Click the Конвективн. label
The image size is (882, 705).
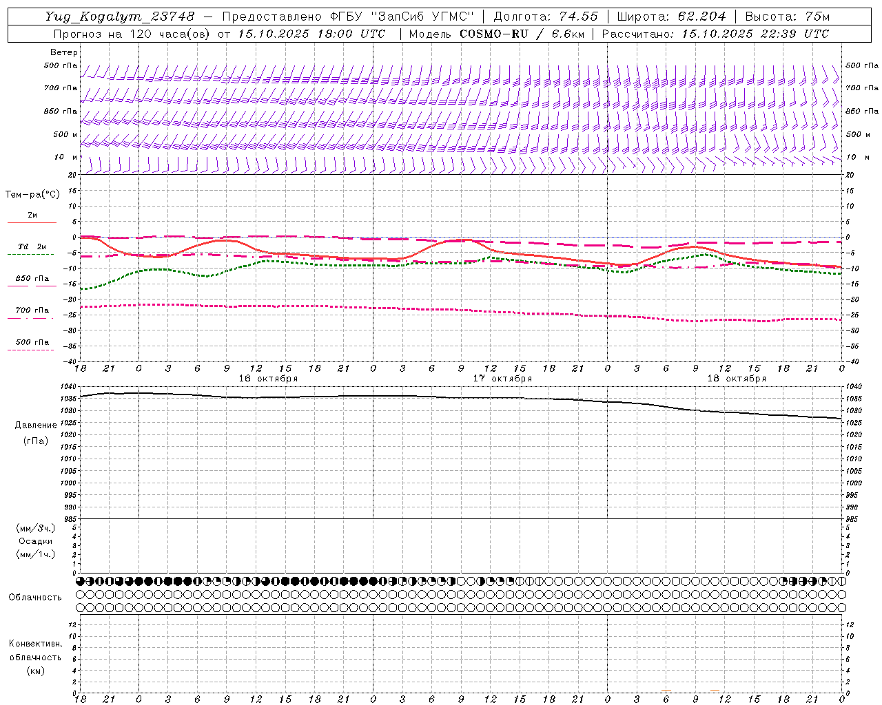click(x=36, y=644)
